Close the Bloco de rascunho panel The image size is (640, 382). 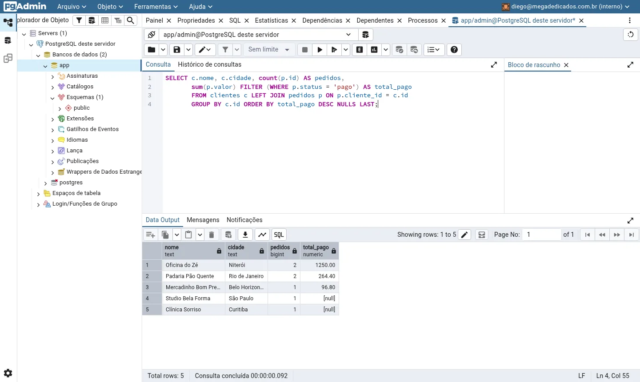tap(566, 65)
